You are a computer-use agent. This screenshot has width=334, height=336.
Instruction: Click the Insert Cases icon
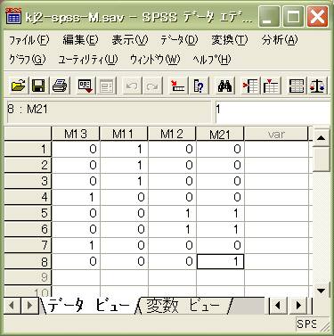pos(250,86)
